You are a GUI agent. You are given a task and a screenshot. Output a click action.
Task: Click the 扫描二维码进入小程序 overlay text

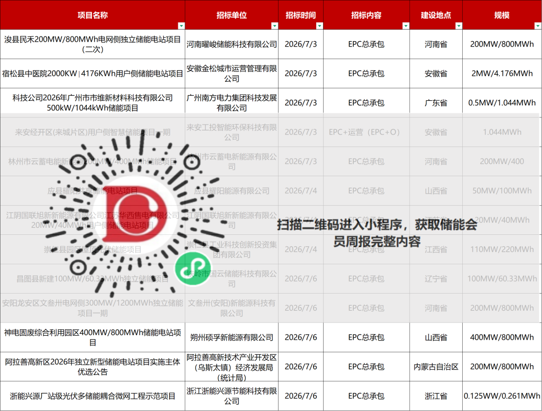pos(377,233)
